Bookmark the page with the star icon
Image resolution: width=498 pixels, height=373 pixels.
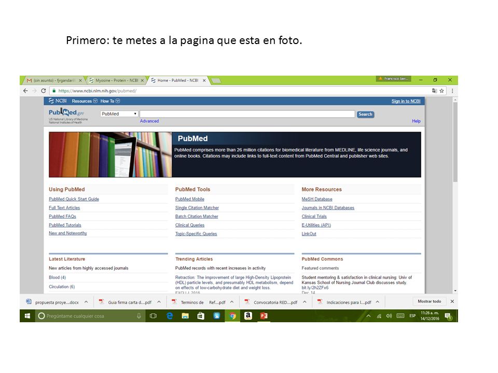click(x=441, y=91)
